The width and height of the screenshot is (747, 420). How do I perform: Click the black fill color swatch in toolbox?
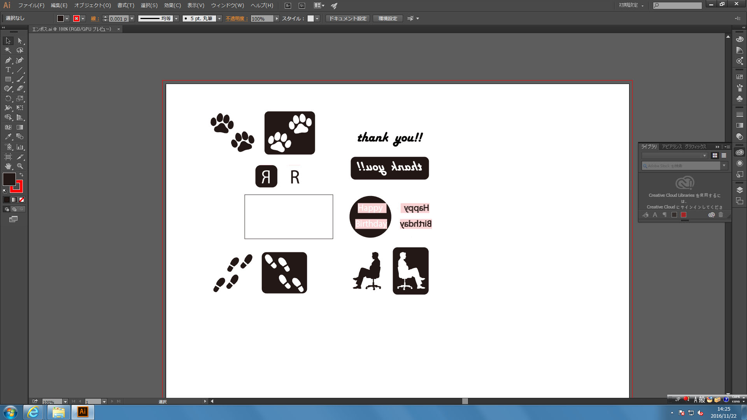[x=9, y=179]
